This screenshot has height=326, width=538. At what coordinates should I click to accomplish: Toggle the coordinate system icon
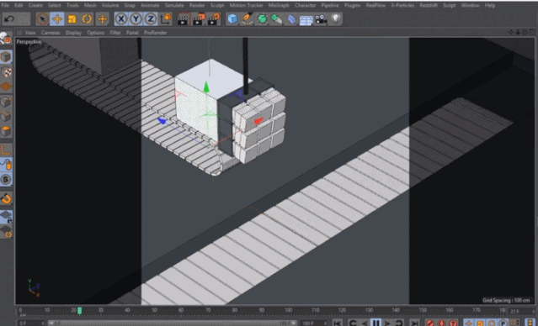tap(166, 18)
